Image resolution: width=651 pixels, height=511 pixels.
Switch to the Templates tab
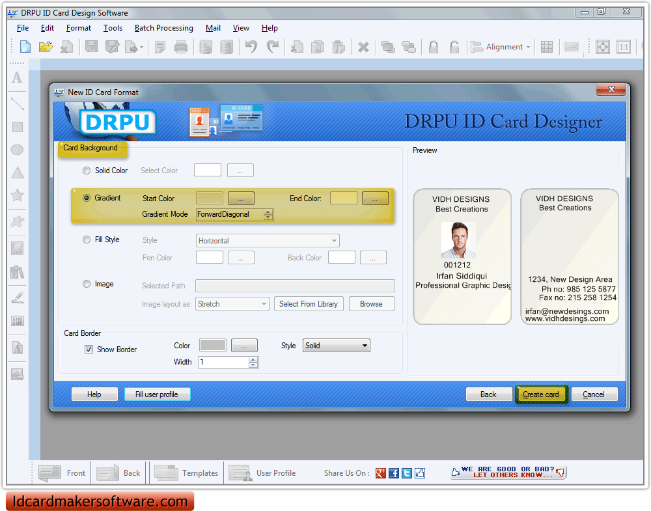pyautogui.click(x=186, y=473)
